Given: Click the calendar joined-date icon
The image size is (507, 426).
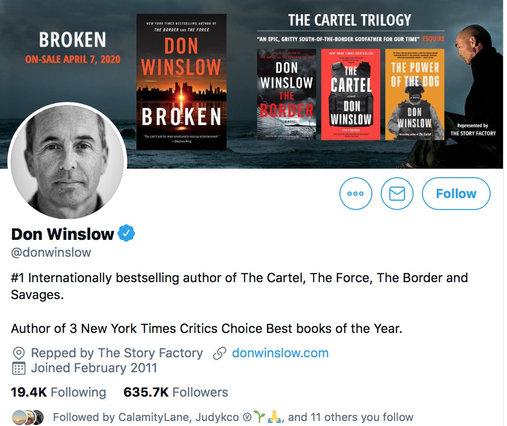Looking at the screenshot, I should [19, 368].
